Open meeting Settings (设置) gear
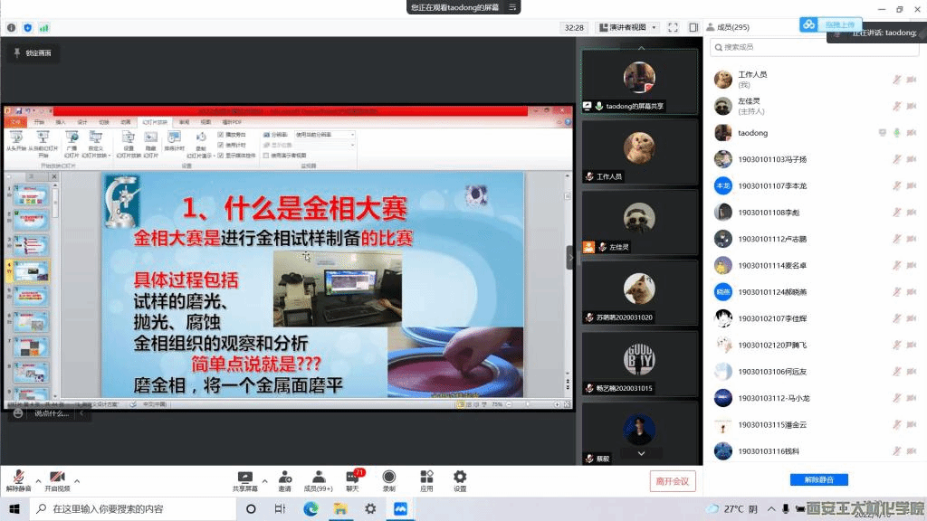927x521 pixels. point(460,480)
